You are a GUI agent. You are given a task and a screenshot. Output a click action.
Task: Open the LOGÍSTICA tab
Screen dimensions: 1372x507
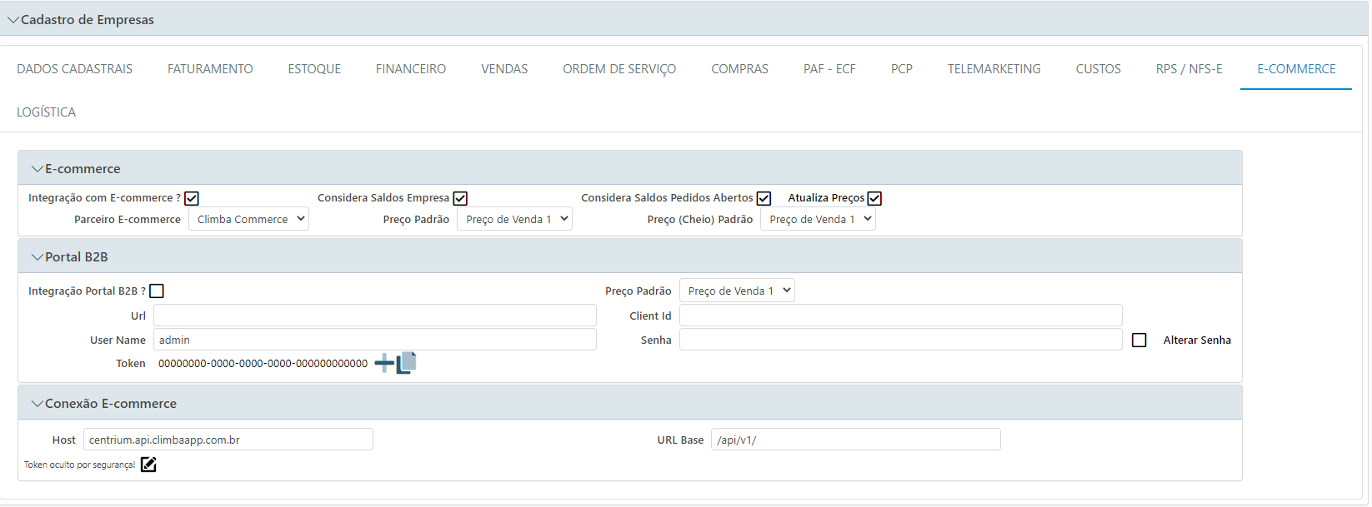(47, 112)
